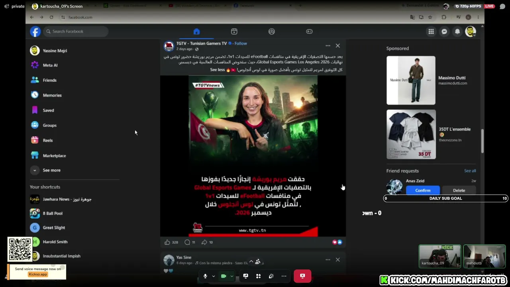The height and width of the screenshot is (287, 510).
Task: Open the Gaming tab in top navigation
Action: tap(309, 31)
